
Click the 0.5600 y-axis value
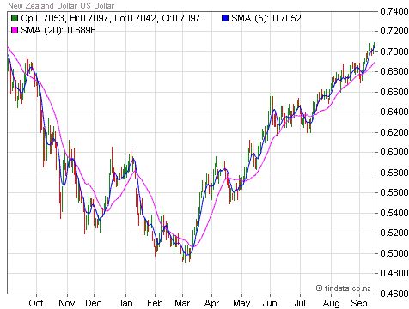pos(394,192)
